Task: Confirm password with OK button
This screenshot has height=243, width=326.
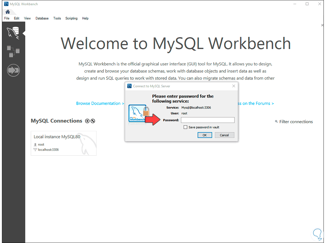Action: [205, 135]
